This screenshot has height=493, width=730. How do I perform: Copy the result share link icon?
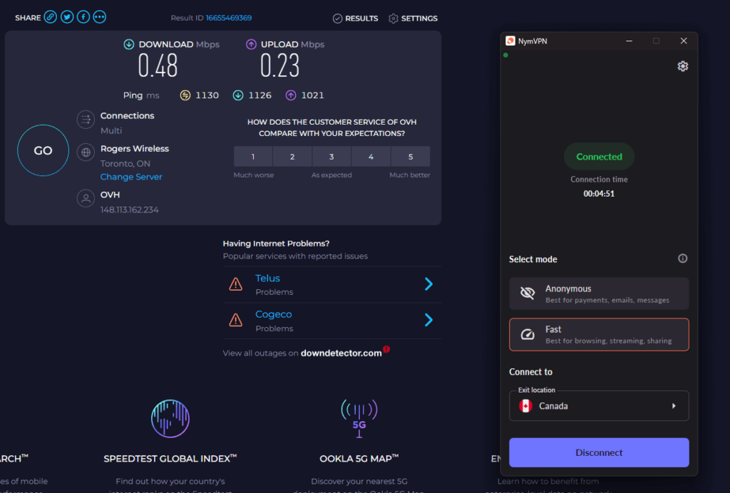[49, 16]
